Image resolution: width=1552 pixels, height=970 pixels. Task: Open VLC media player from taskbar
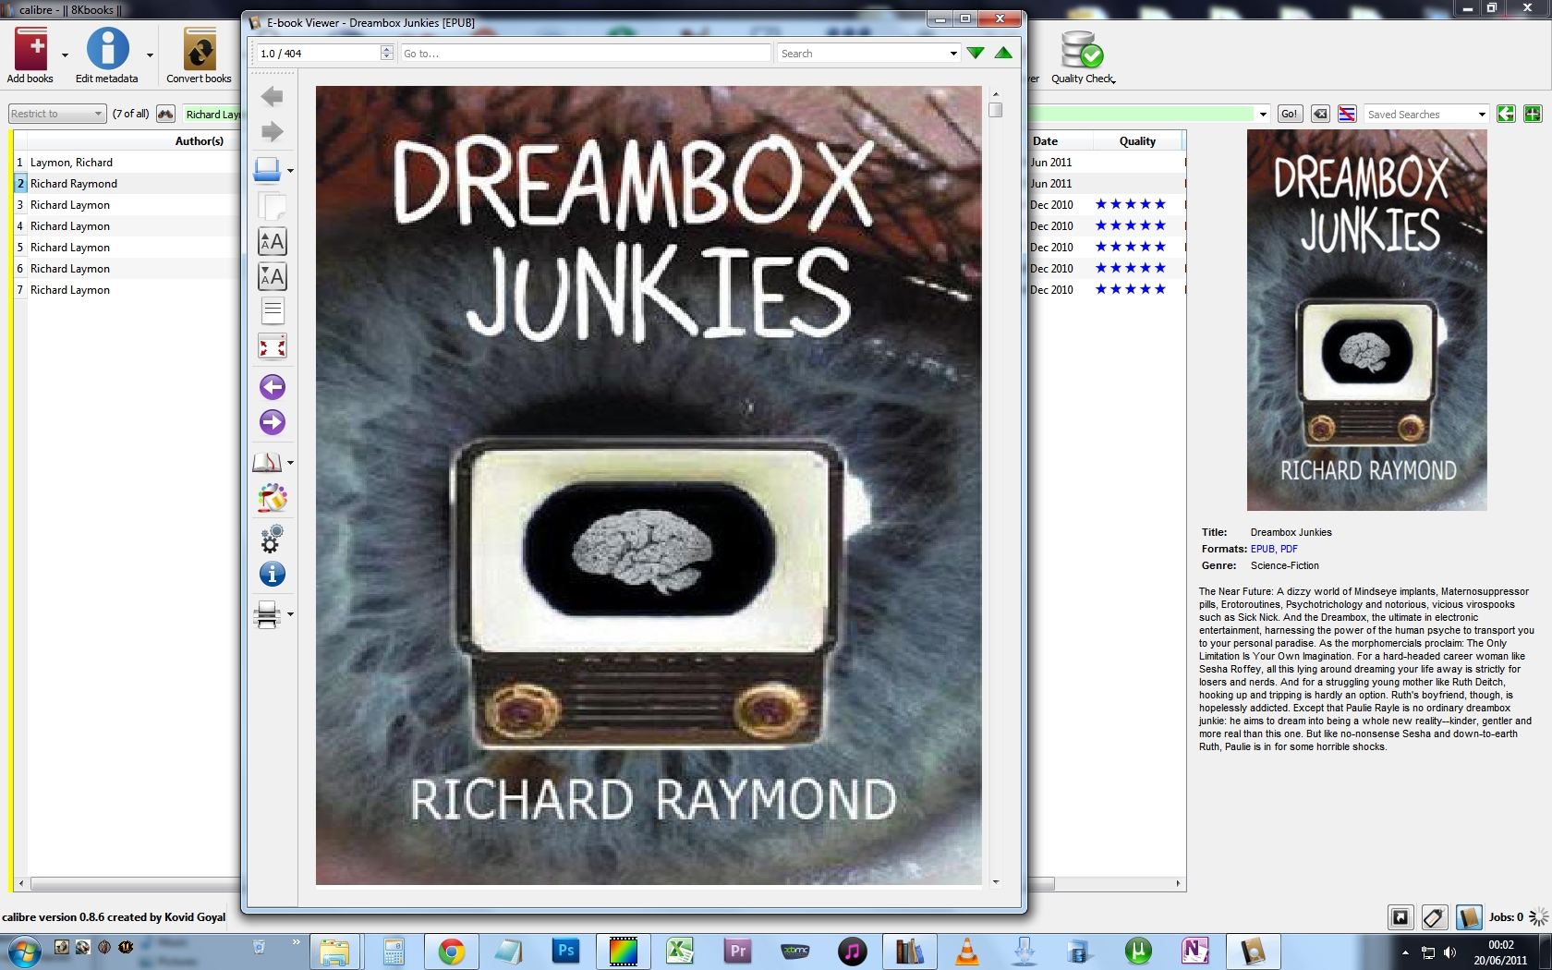click(x=966, y=951)
